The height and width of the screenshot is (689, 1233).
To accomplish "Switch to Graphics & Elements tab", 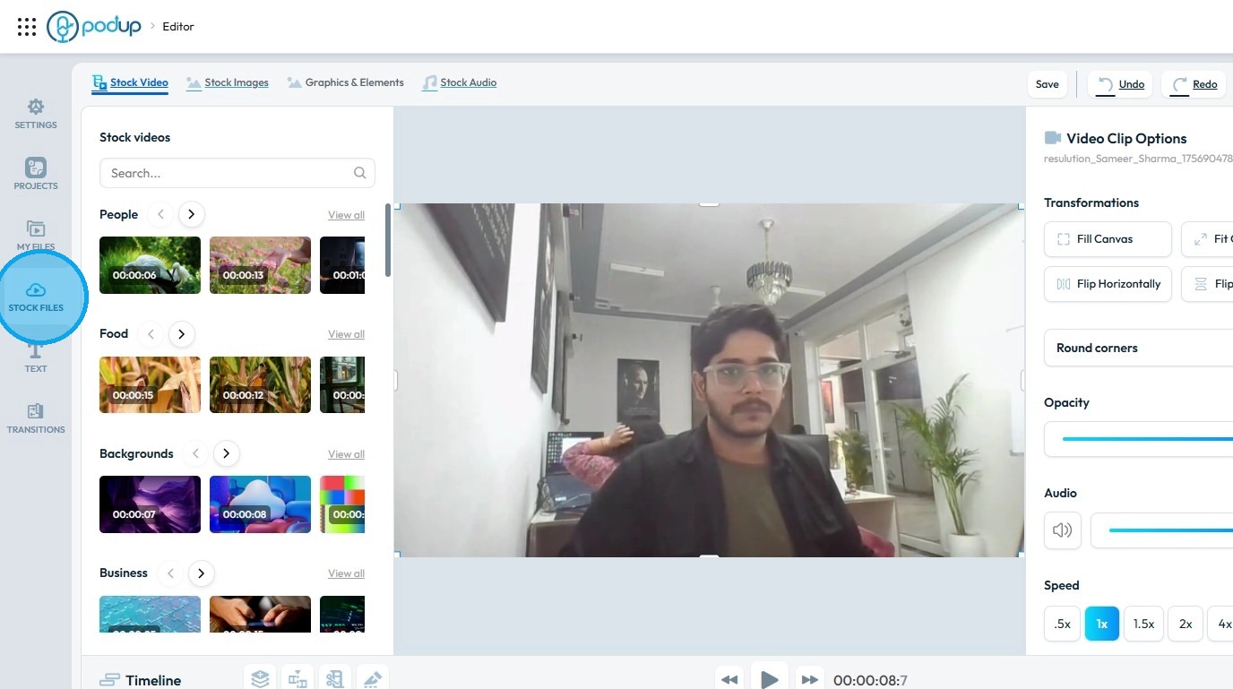I will (346, 83).
